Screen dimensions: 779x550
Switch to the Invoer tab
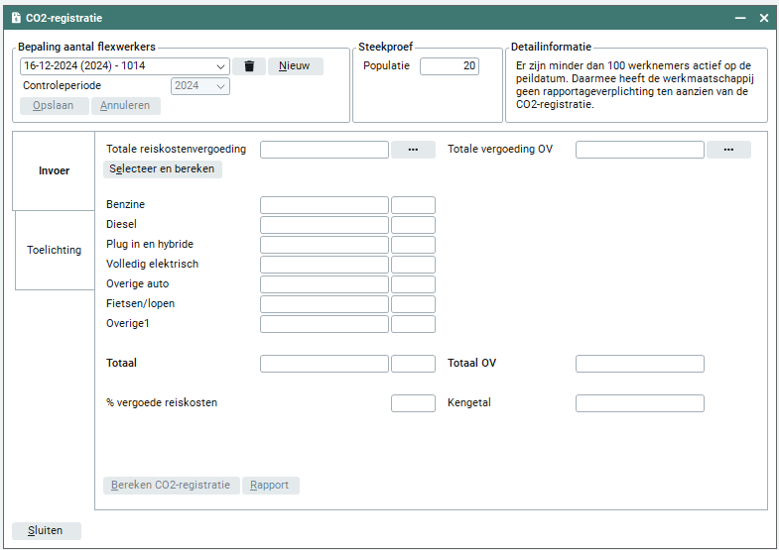54,170
